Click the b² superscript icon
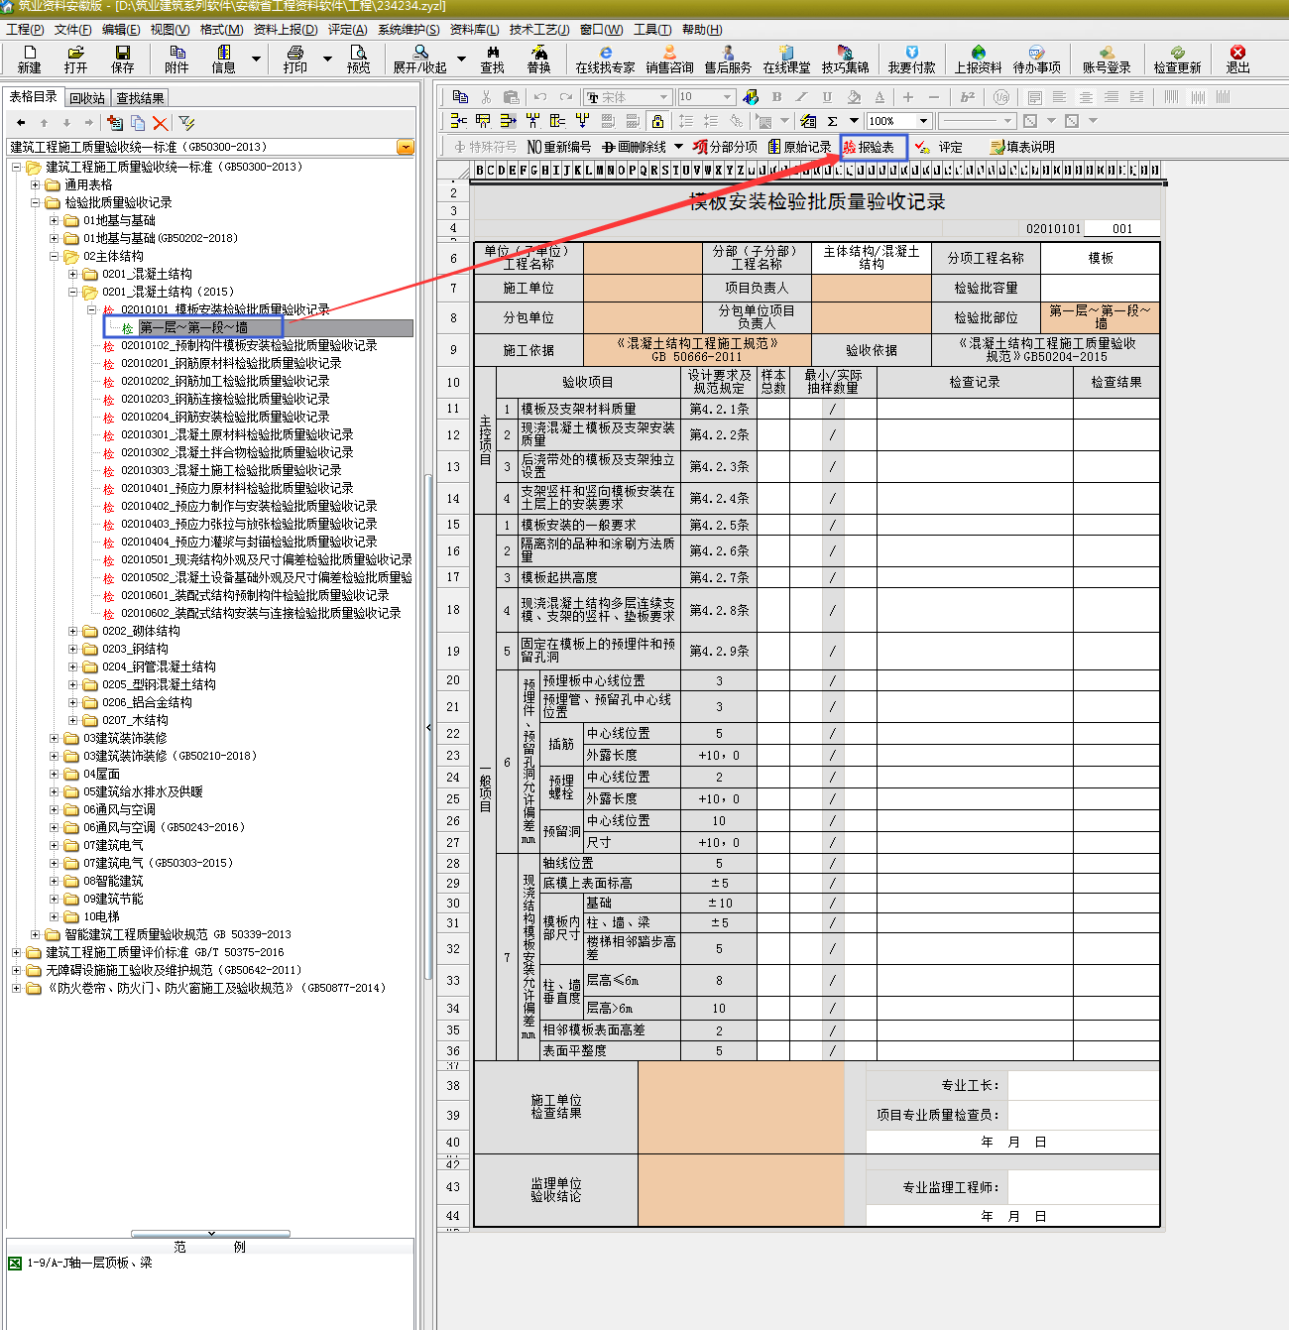 point(968,97)
